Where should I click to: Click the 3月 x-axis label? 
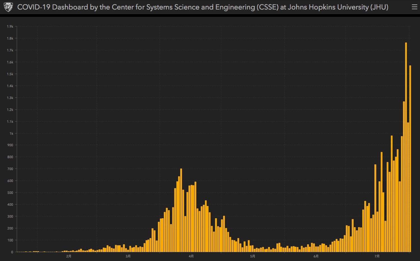click(x=128, y=256)
